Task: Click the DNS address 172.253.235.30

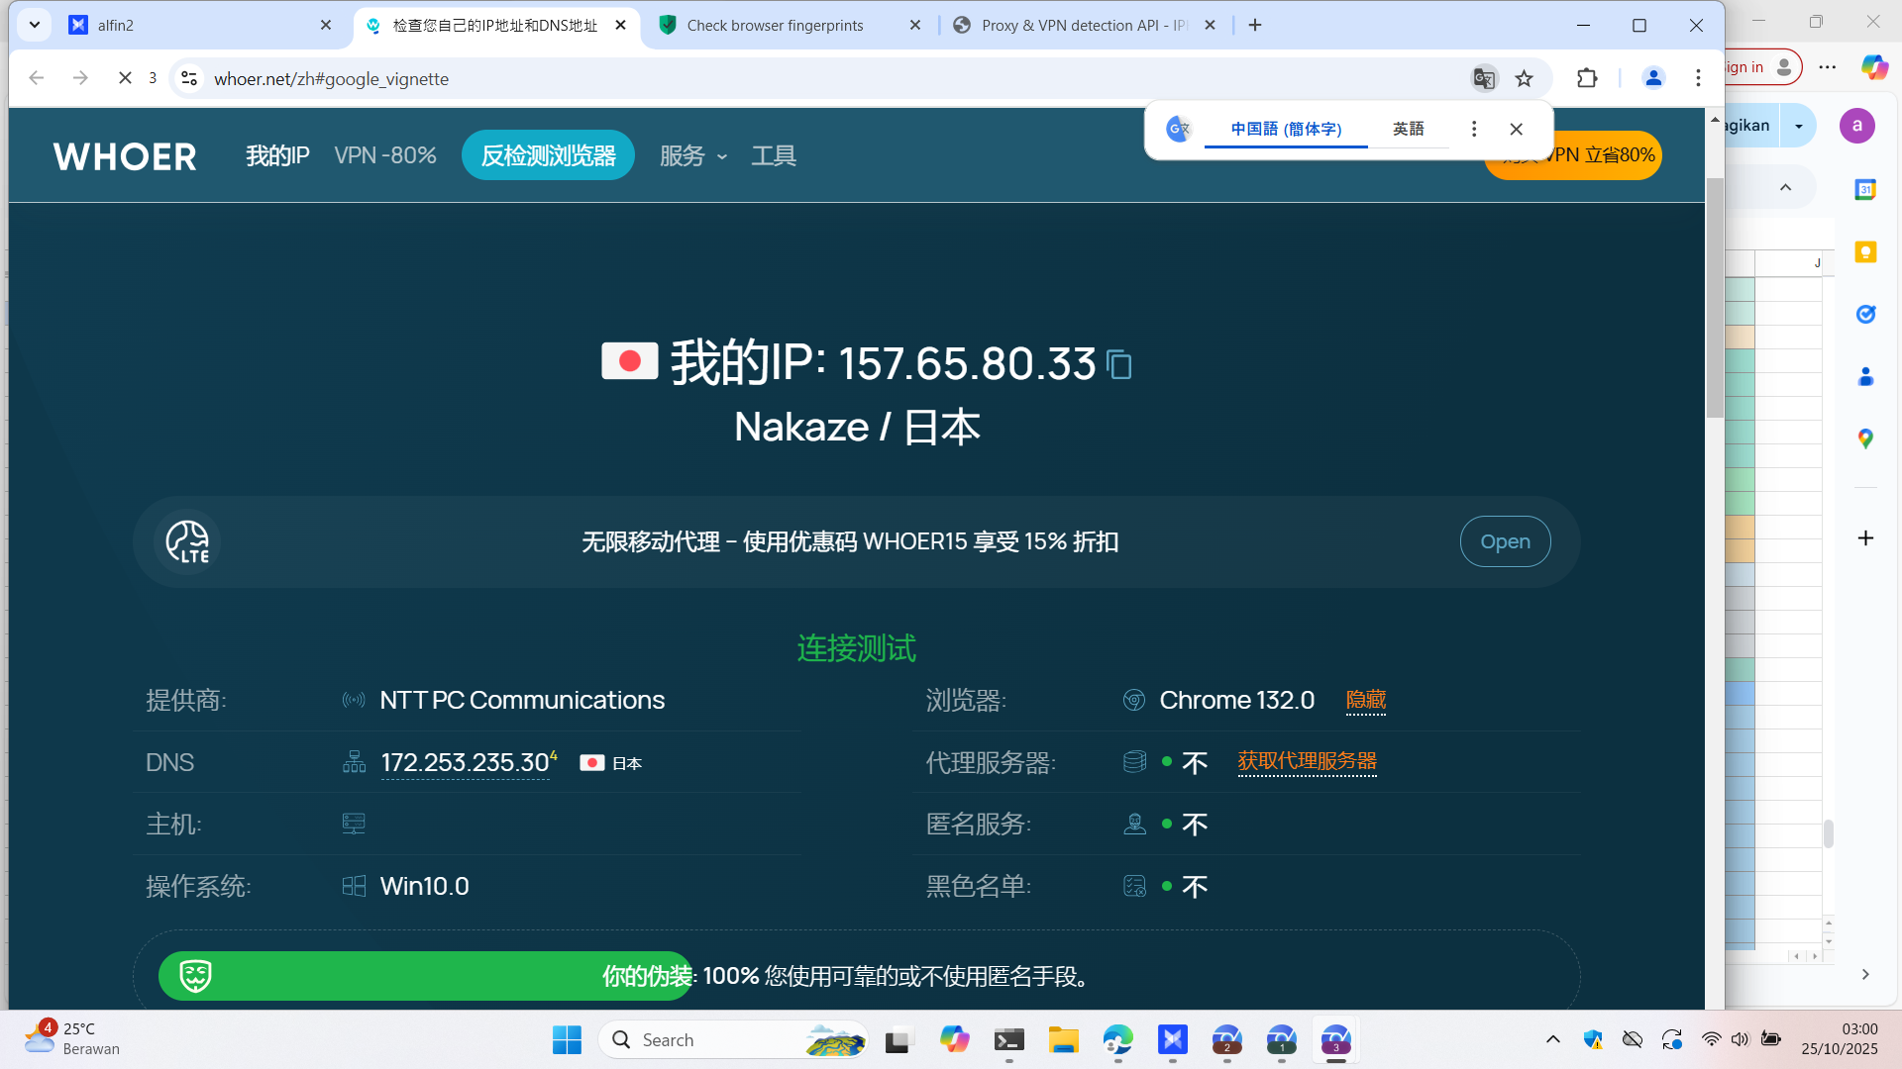Action: coord(465,762)
